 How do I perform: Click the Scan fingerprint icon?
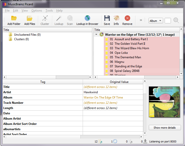[x=70, y=18]
